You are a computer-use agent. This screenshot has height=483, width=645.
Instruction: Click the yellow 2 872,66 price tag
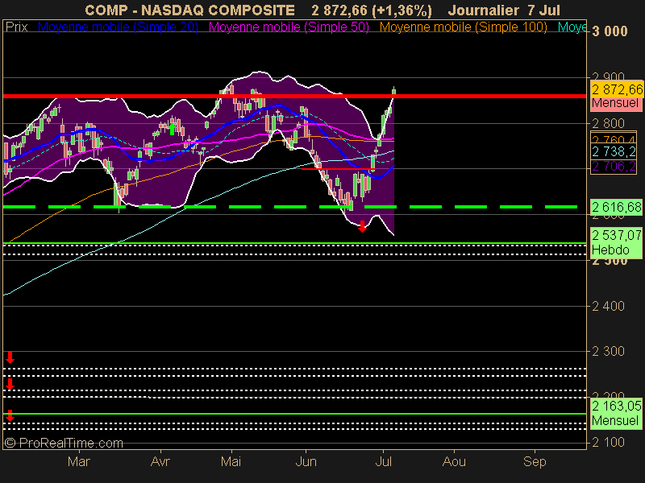(x=617, y=89)
